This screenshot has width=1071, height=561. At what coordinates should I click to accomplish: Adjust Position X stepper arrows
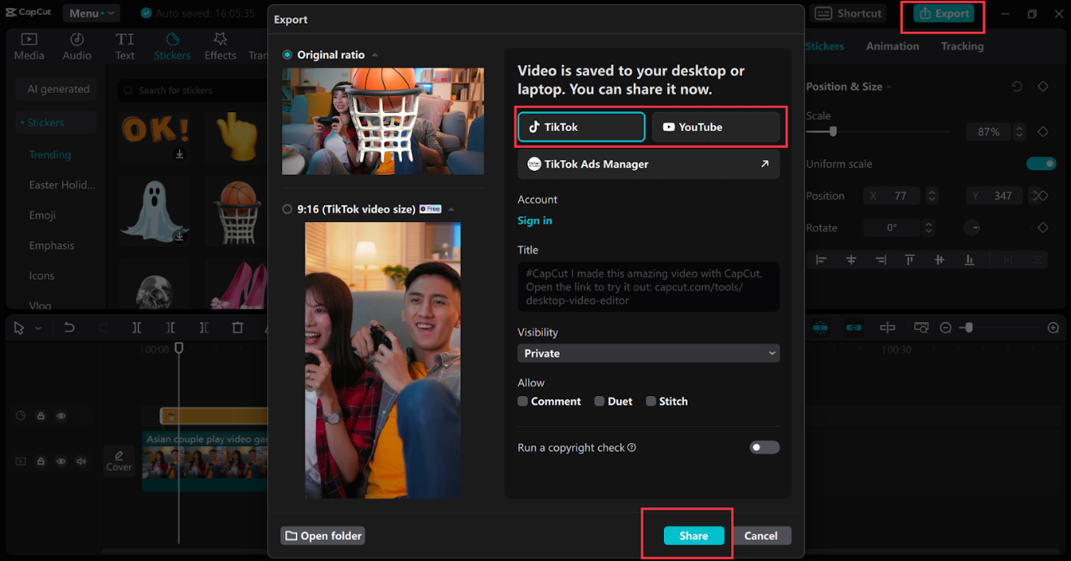pyautogui.click(x=932, y=196)
